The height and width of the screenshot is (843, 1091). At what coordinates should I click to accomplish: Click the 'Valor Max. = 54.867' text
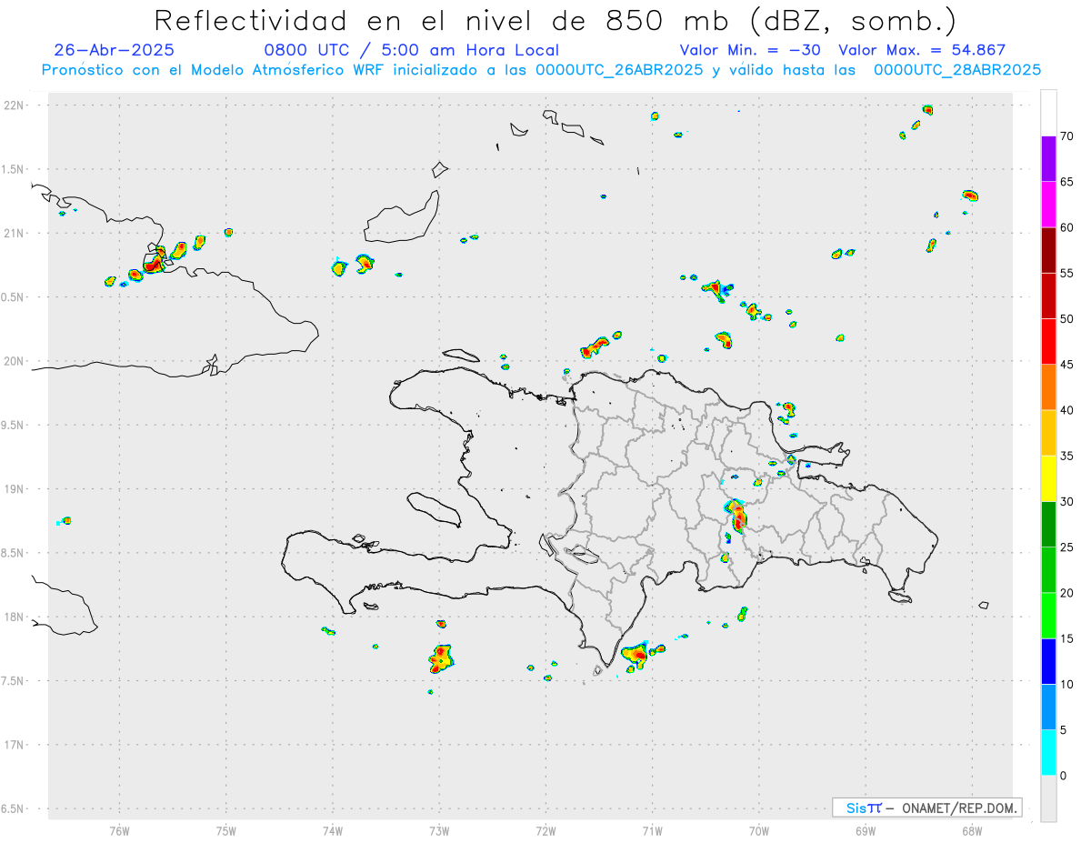click(922, 50)
